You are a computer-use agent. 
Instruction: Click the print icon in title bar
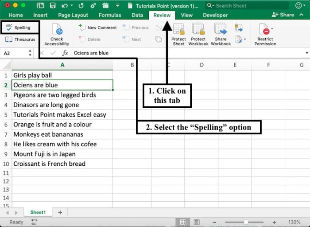click(105, 5)
